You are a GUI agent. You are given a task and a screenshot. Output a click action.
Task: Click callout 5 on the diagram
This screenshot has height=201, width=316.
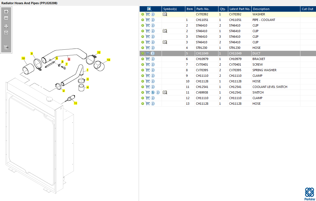click(x=69, y=59)
